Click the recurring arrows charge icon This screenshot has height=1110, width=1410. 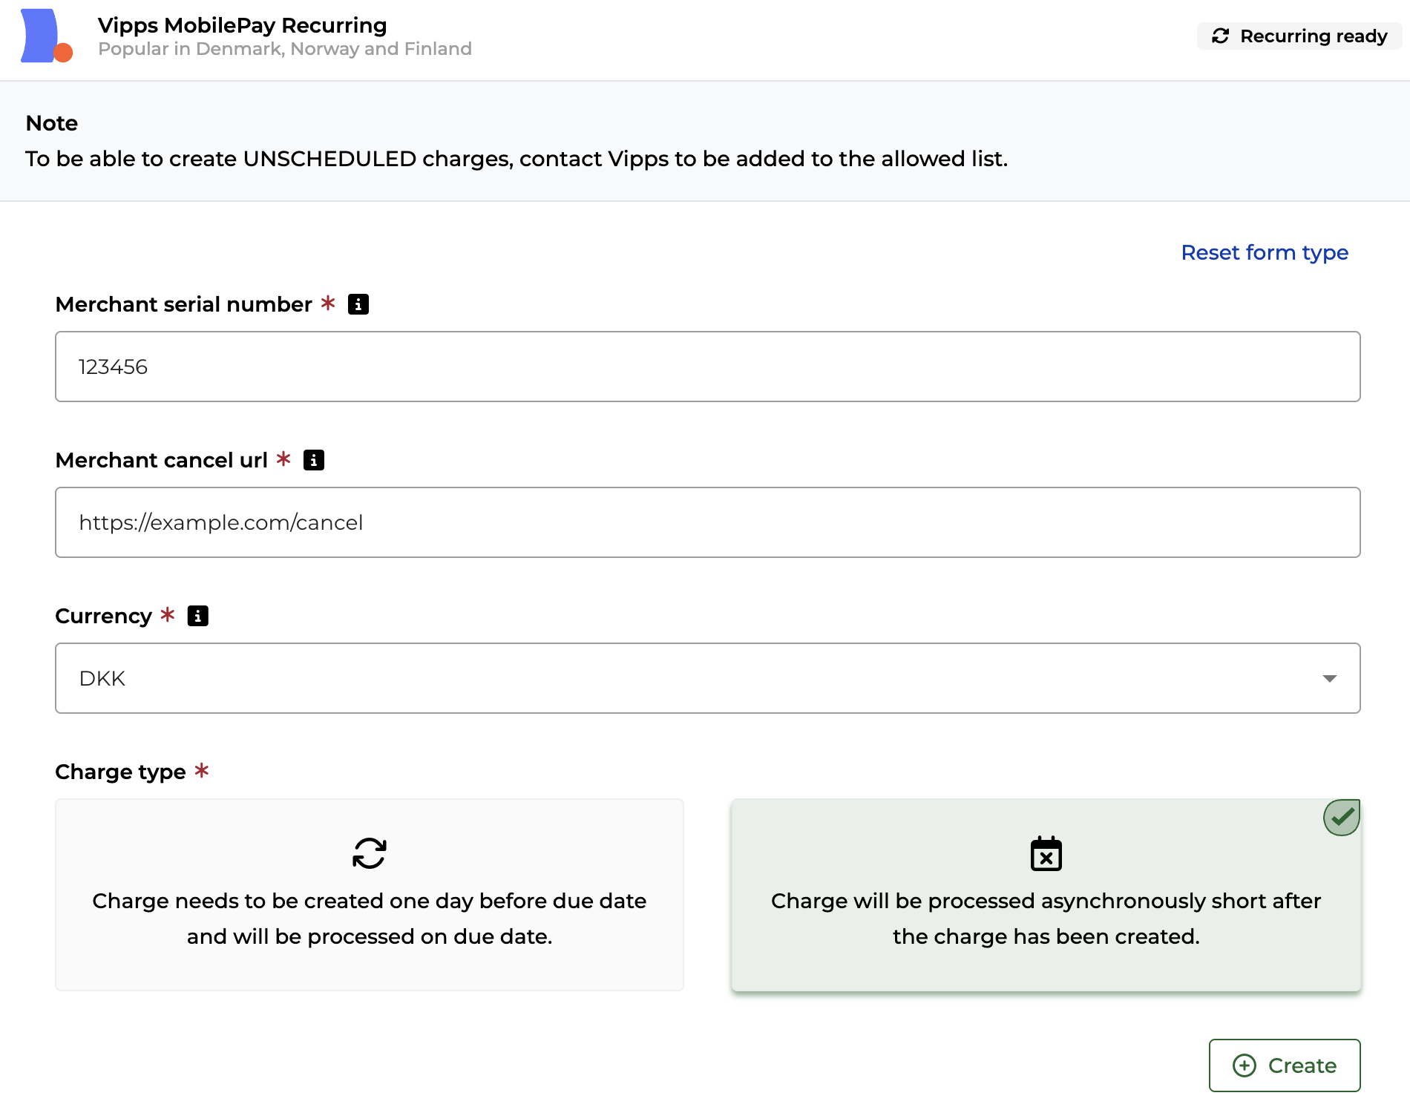pos(369,853)
